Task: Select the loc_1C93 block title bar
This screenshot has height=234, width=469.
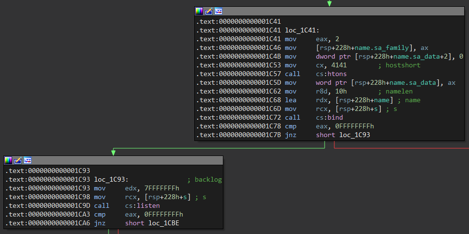Action: [x=113, y=160]
